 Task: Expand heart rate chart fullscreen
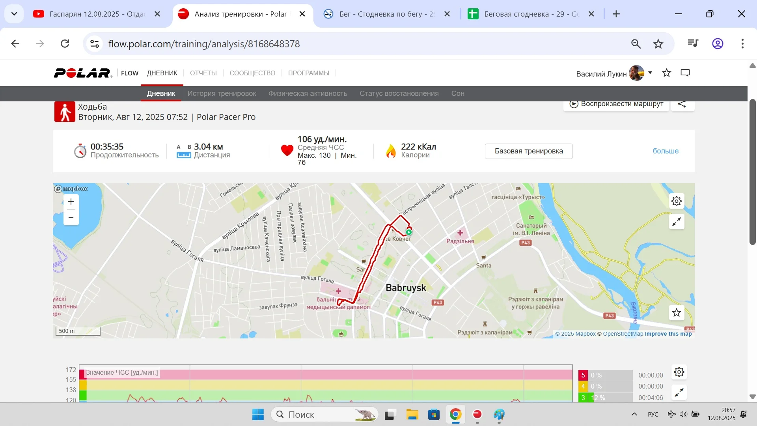tap(679, 392)
